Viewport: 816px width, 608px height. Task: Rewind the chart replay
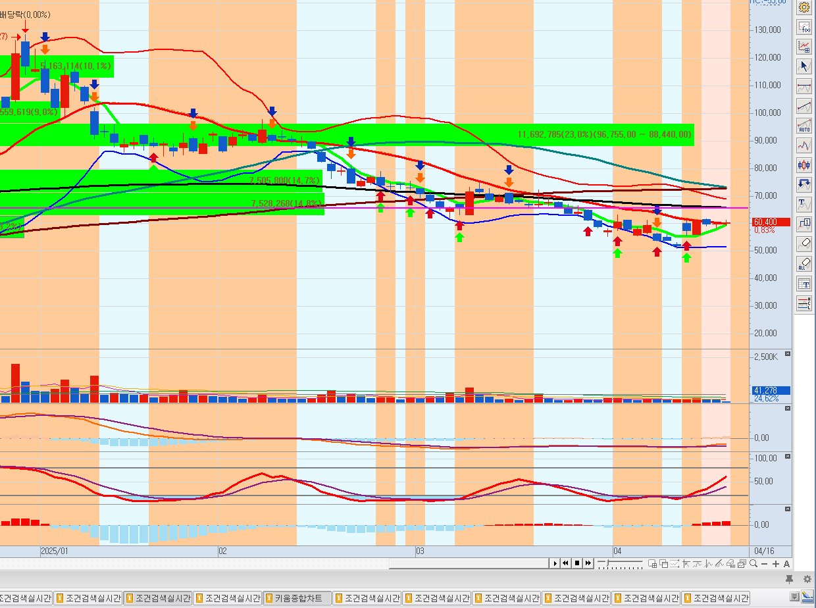(566, 563)
